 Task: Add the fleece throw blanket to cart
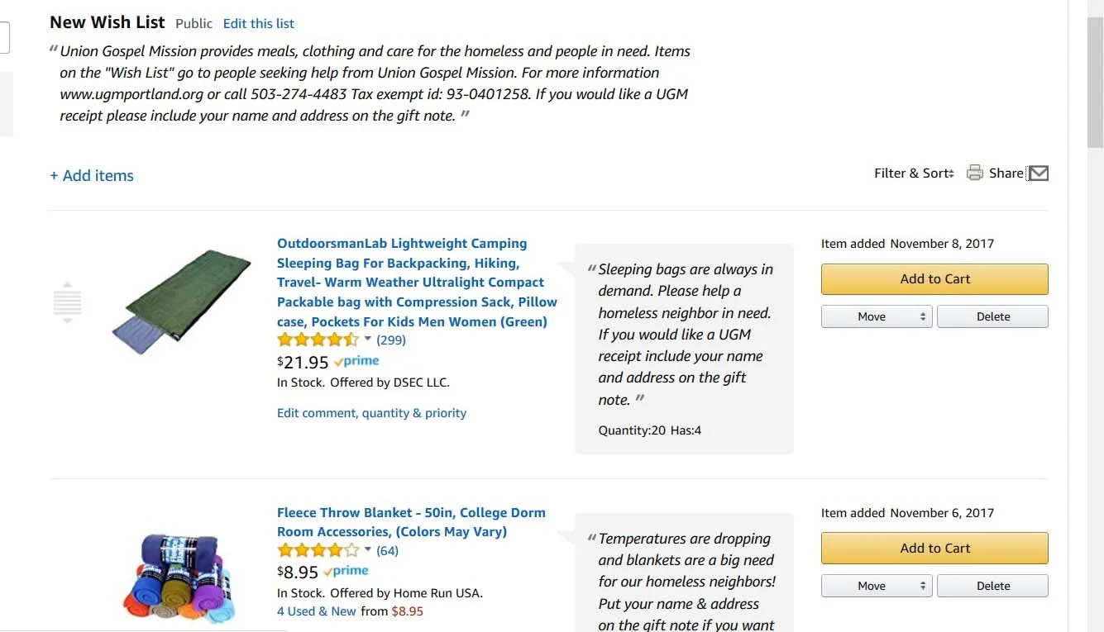(934, 549)
